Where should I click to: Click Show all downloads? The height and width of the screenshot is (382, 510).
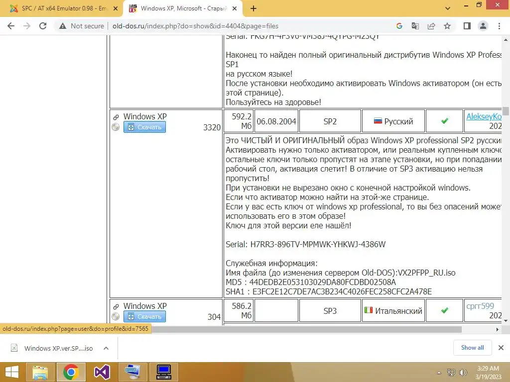[x=472, y=348]
